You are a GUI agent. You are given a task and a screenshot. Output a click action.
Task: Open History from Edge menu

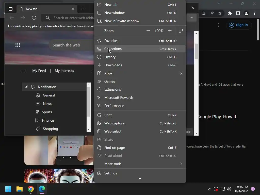140,57
